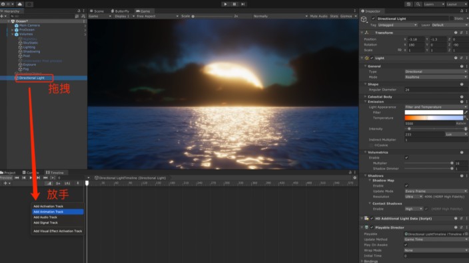Toggle Gizmos in Game view

[x=346, y=16]
